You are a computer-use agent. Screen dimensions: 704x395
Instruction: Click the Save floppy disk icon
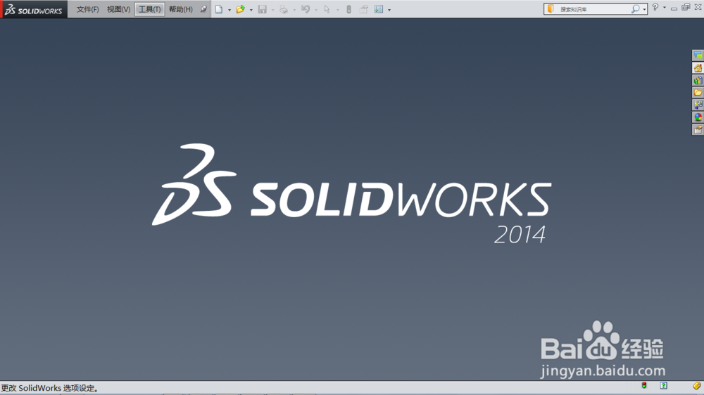point(262,9)
